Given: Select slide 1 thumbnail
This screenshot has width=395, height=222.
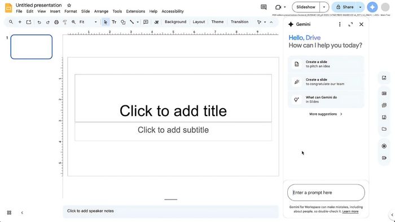Looking at the screenshot, I should (32, 47).
